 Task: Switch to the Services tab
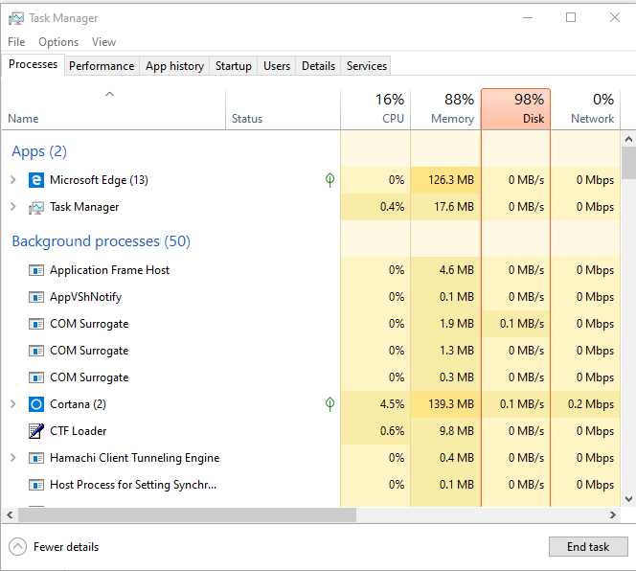pos(367,66)
